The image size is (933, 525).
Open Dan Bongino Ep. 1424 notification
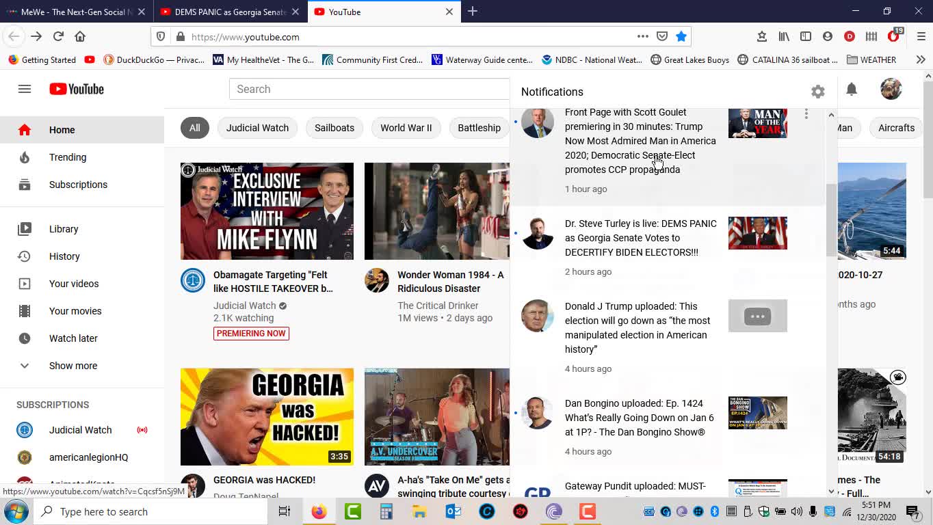pos(668,427)
